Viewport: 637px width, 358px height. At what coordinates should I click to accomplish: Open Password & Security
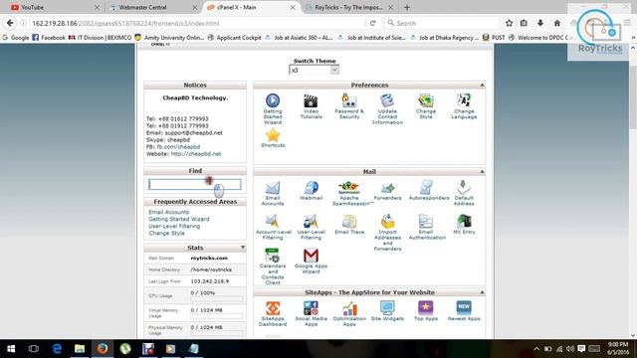click(x=349, y=100)
